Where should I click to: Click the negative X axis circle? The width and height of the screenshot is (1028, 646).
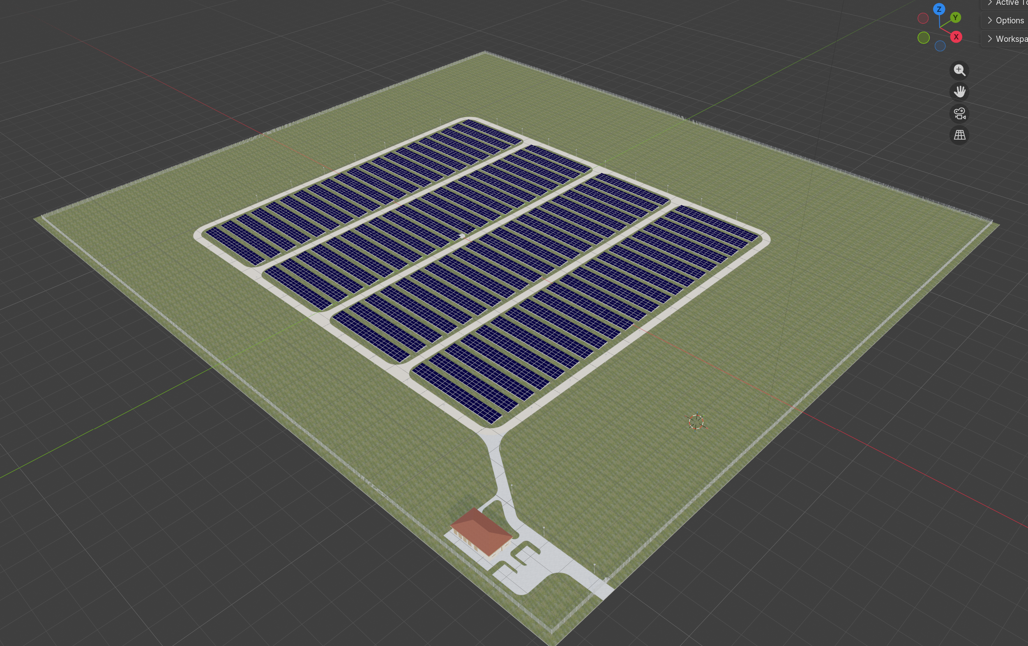923,18
